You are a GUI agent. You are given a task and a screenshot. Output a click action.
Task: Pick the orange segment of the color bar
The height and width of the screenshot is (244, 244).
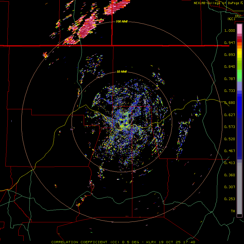click(239, 47)
